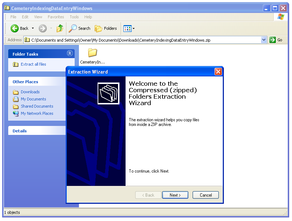
Task: Click the Extract all files zip icon
Action: [x=16, y=65]
